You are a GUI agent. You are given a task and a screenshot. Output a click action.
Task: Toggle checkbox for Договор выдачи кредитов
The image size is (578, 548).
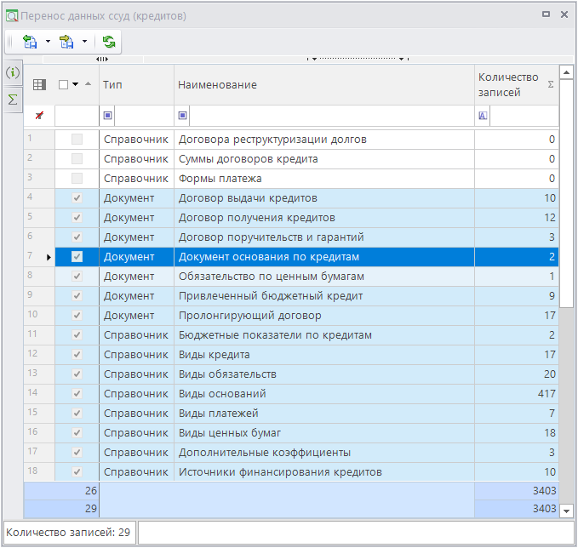point(77,198)
